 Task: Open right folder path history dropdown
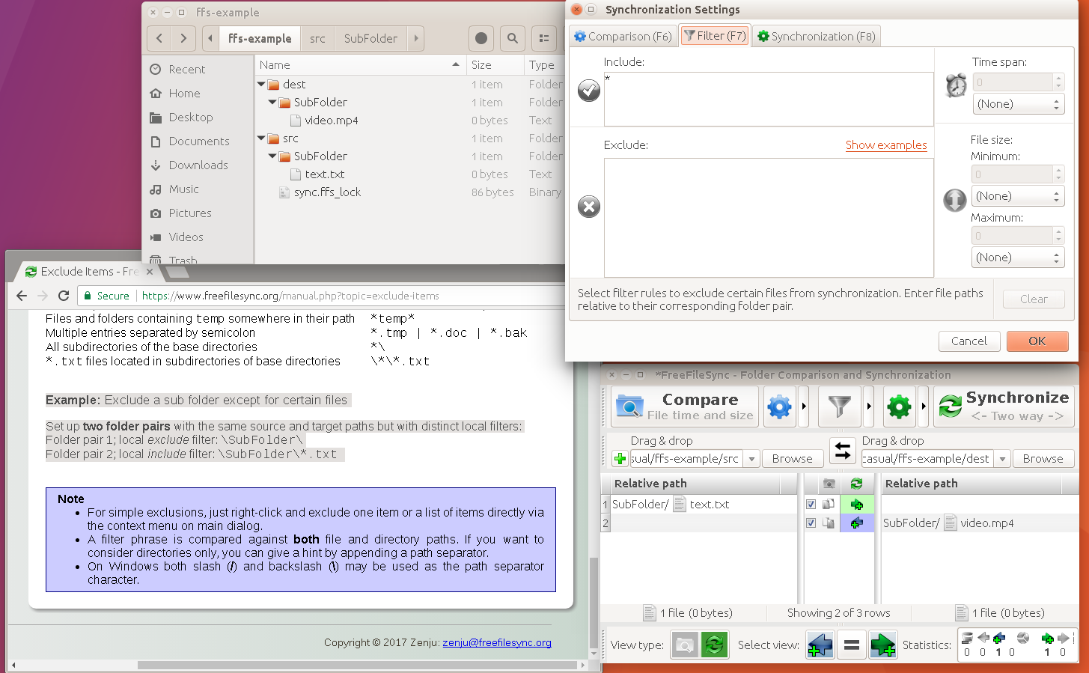point(1002,458)
